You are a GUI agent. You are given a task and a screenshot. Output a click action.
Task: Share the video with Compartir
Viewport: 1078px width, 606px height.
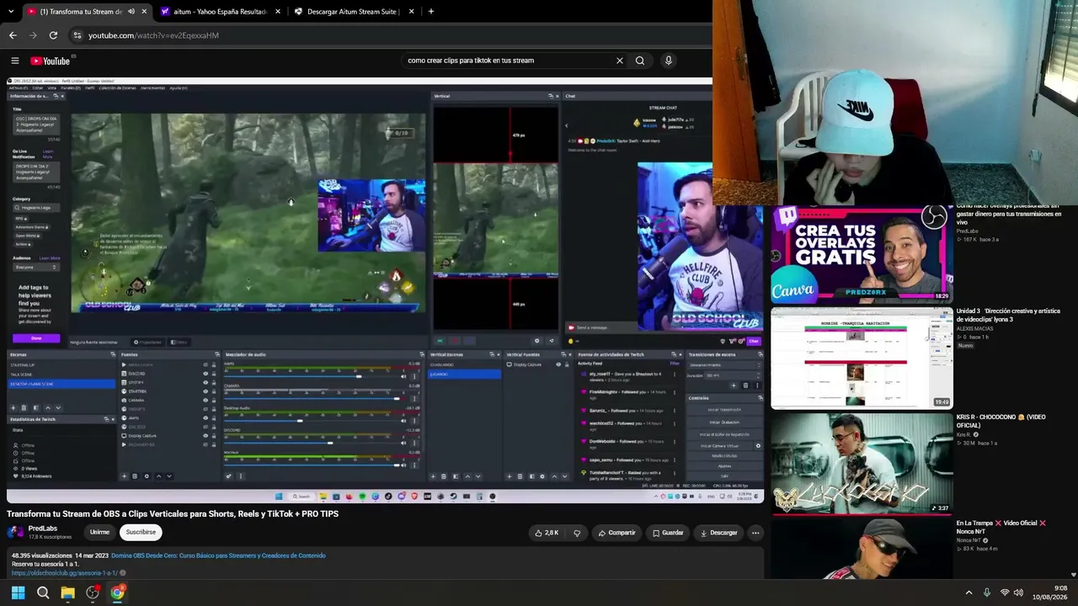point(616,533)
